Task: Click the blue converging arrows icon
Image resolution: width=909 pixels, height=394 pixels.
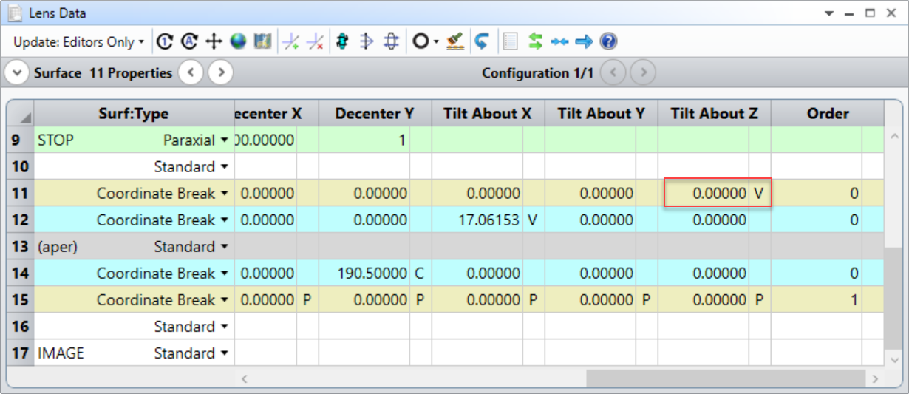Action: click(x=559, y=42)
